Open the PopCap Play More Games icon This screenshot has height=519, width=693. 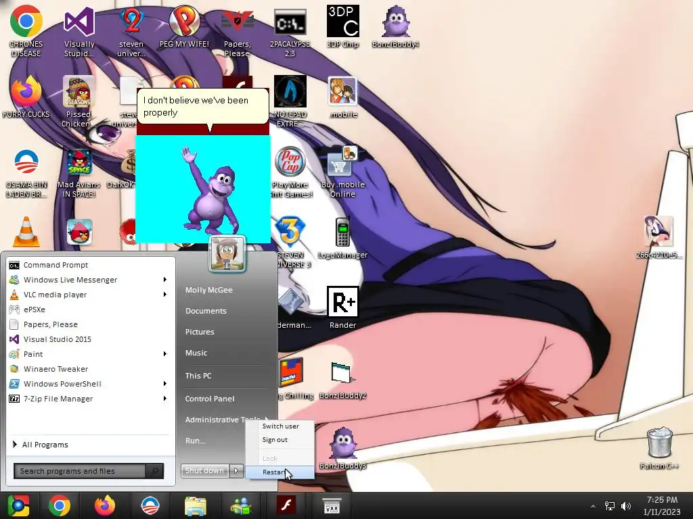tap(290, 172)
